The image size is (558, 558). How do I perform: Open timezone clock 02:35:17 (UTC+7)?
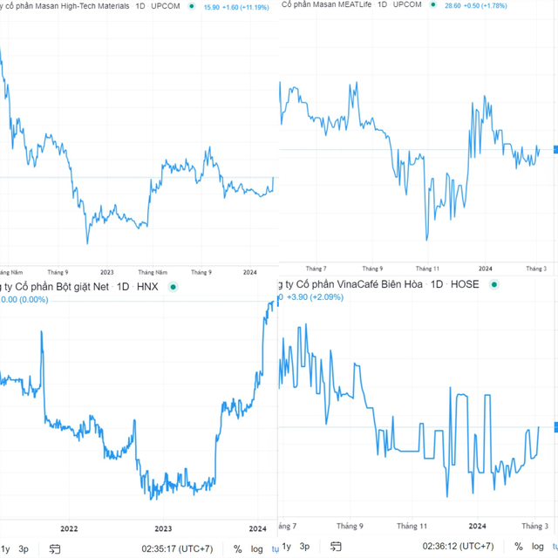(177, 548)
